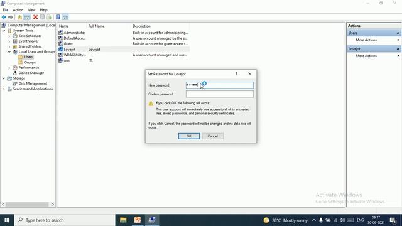Expand the Event Viewer node arrow
This screenshot has width=402, height=226.
(x=9, y=41)
